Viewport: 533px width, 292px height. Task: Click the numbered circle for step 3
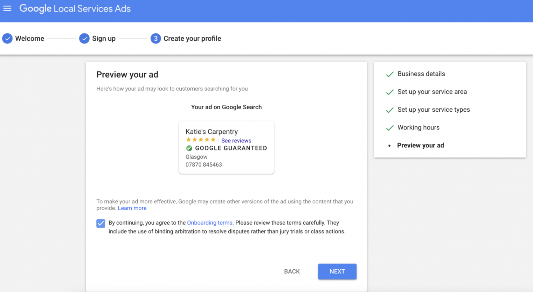click(x=155, y=39)
